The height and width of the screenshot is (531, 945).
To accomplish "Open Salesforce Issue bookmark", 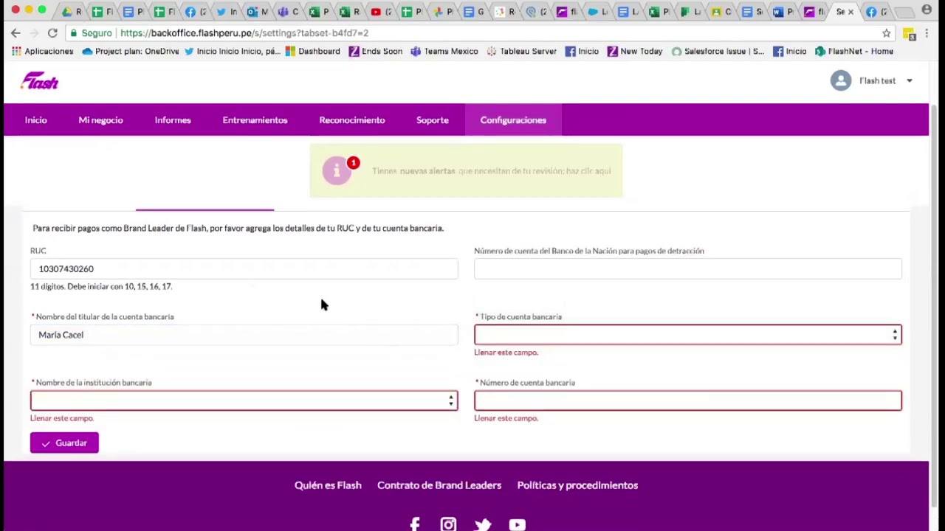I will tap(718, 52).
